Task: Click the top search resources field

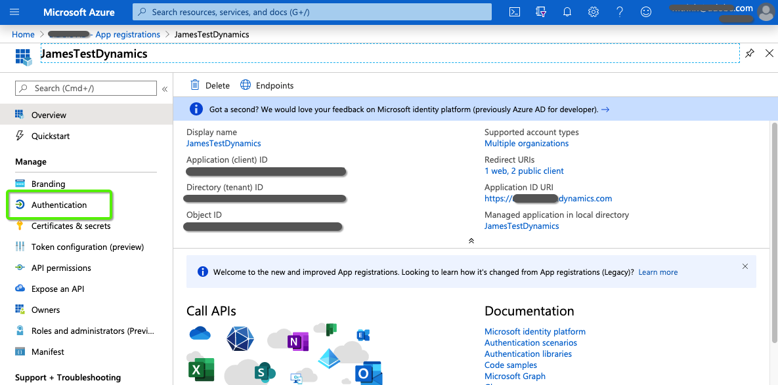Action: 312,12
